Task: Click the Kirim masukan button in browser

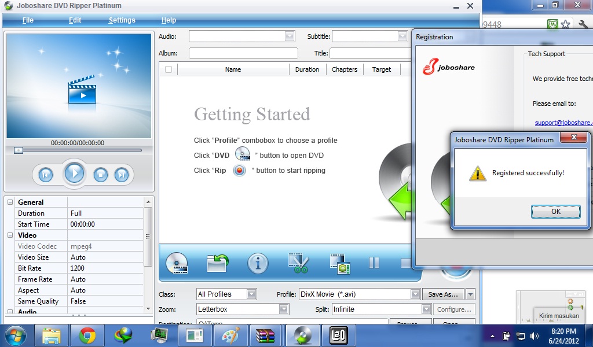Action: pyautogui.click(x=559, y=316)
